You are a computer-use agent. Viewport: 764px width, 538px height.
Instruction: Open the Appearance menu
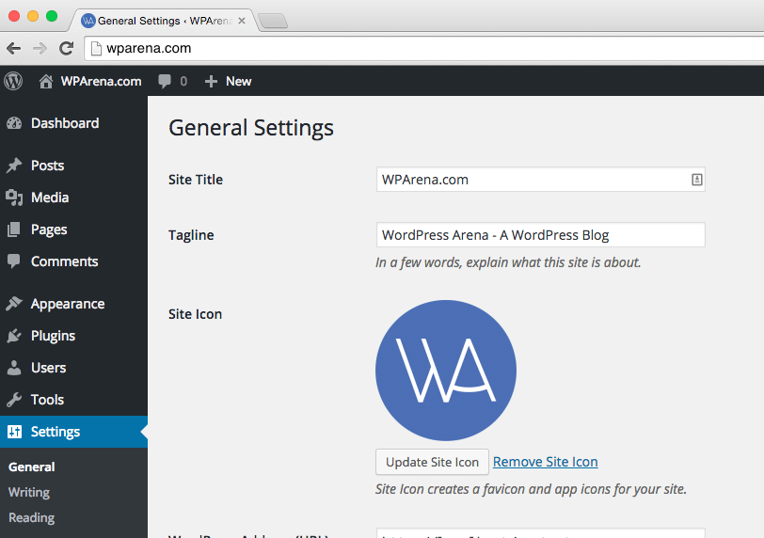[x=73, y=304]
